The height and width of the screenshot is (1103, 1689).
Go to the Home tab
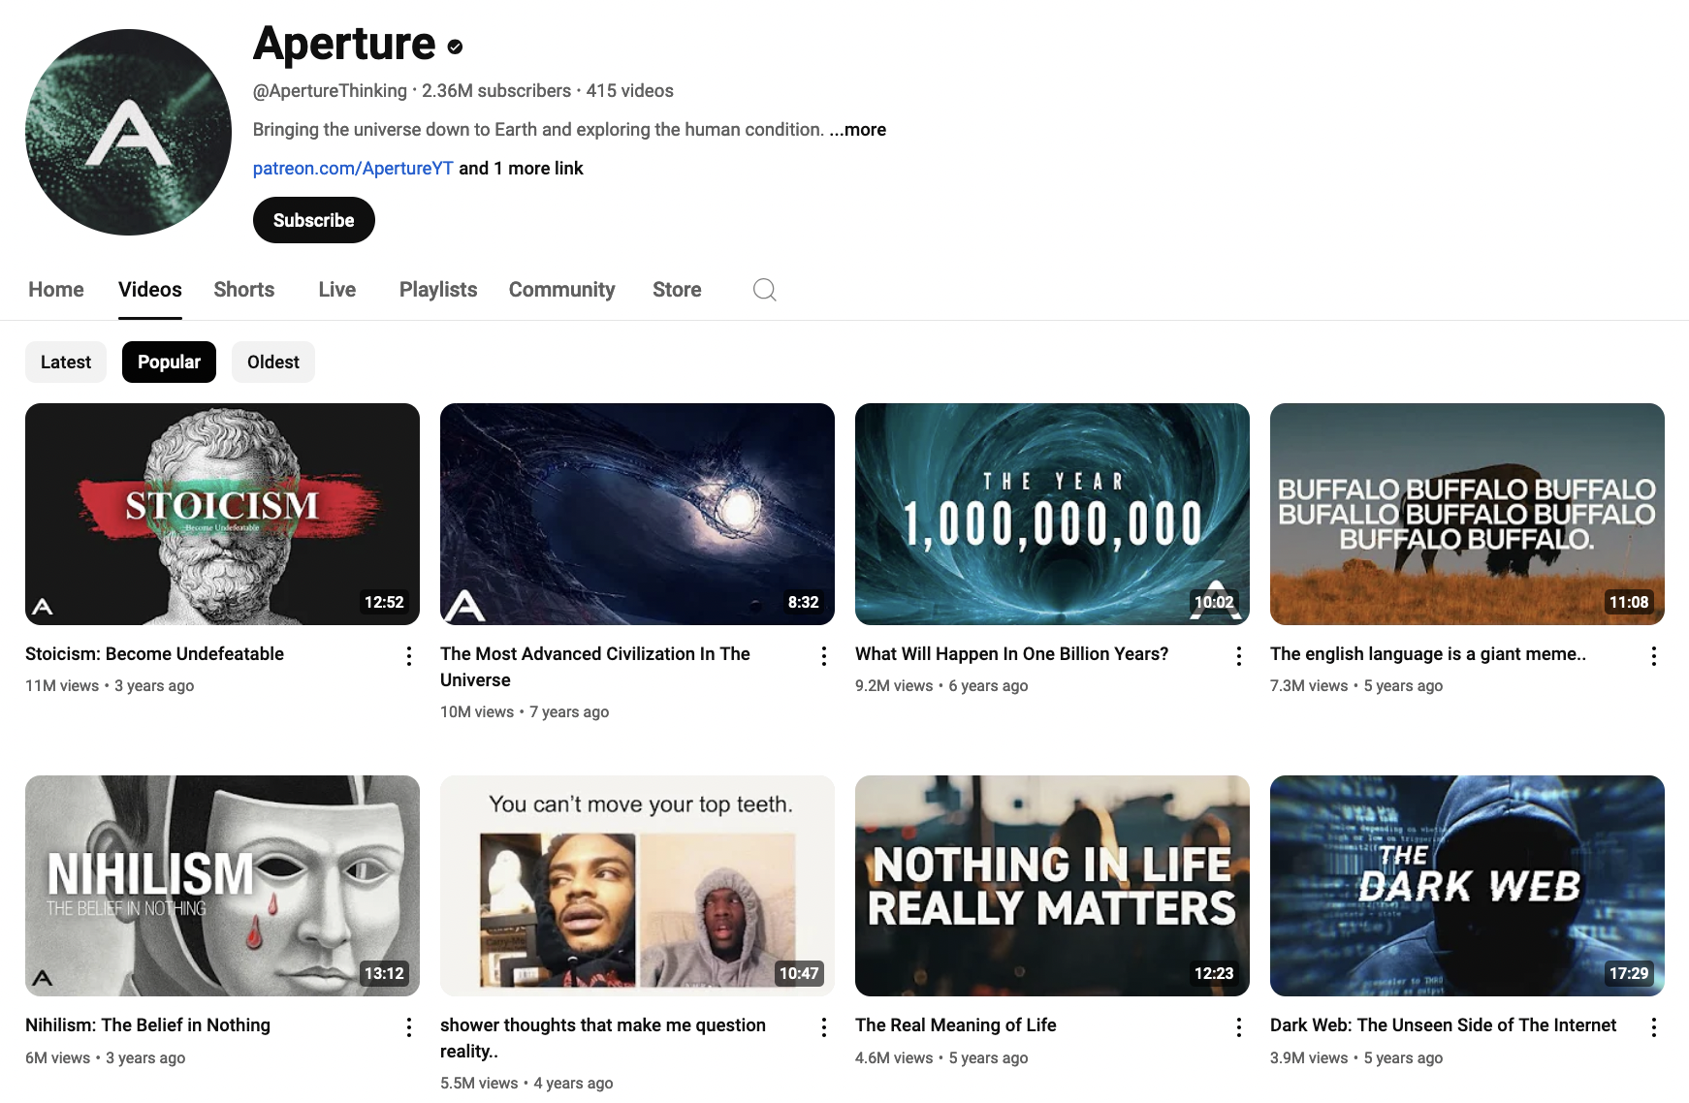56,290
